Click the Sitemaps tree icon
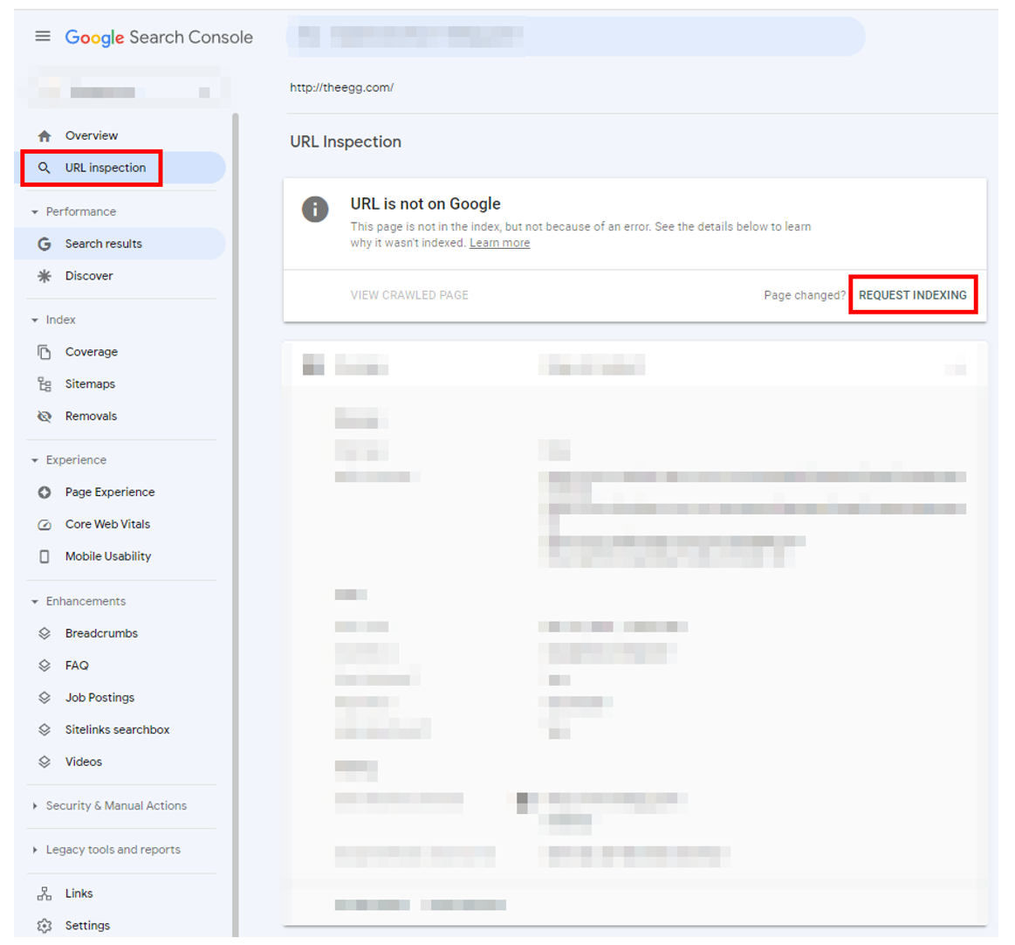Image resolution: width=1015 pixels, height=945 pixels. tap(44, 384)
